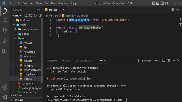Open the Manage gear settings icon

pyautogui.click(x=5, y=97)
